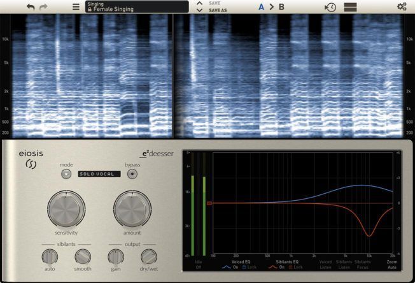The height and width of the screenshot is (283, 415).
Task: Undo the last change with the back arrow
Action: [31, 7]
